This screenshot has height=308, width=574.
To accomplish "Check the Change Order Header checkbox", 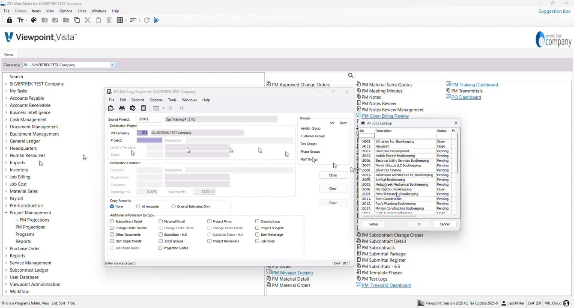I will coord(112,228).
